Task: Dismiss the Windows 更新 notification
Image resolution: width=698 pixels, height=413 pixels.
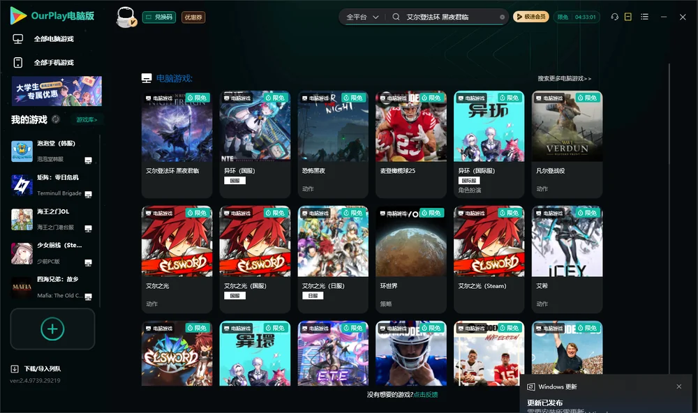Action: (679, 386)
